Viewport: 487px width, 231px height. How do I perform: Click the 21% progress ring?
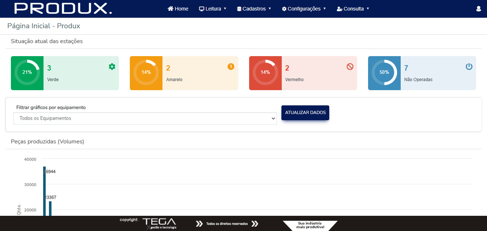pos(27,72)
